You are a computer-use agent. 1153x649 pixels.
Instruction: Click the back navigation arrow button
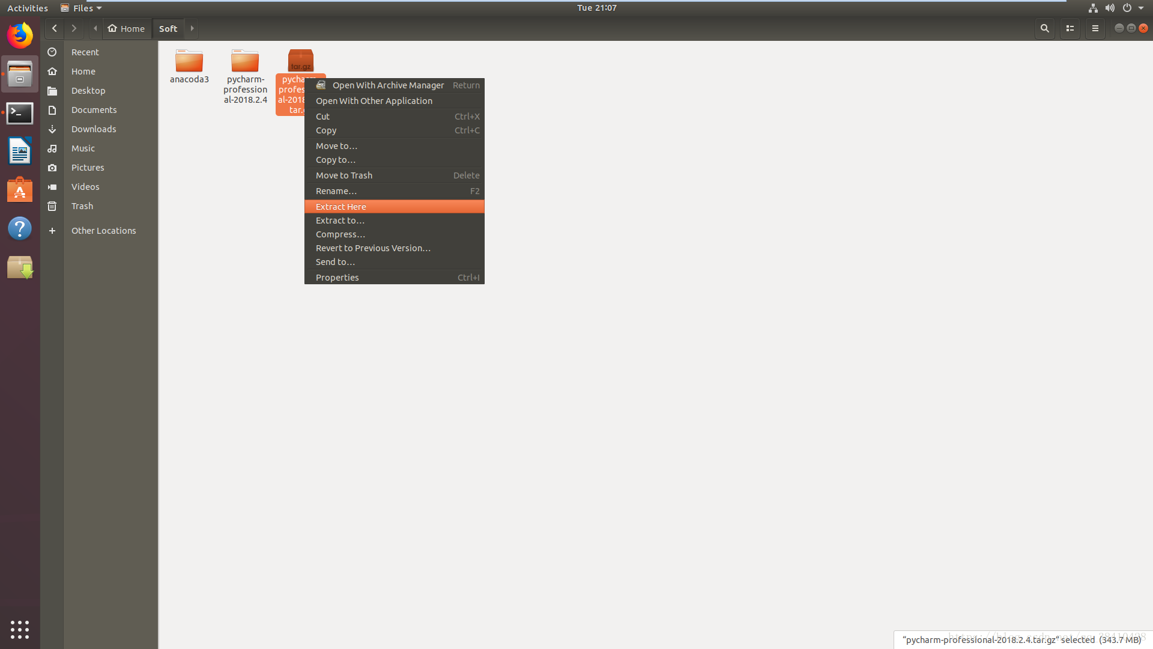55,28
